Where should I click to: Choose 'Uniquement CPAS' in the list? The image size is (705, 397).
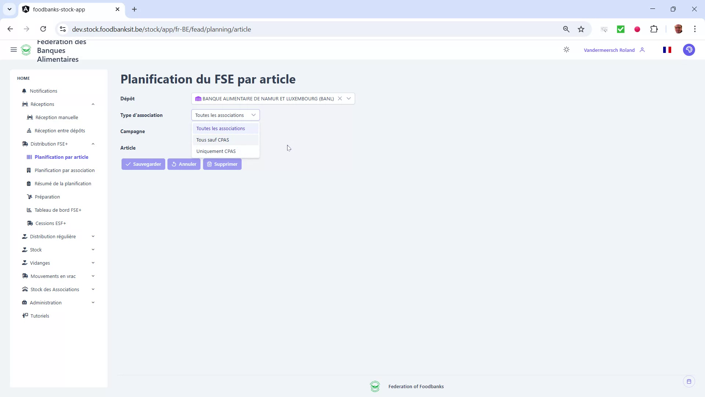pos(216,151)
